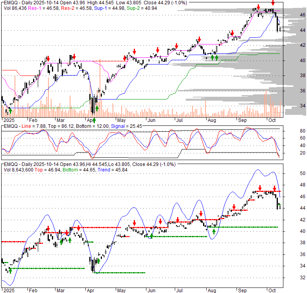This screenshot has width=307, height=293.
Task: Click 'Close 44.29 (-1.0%)' in bottom chart title
Action: [x=154, y=164]
